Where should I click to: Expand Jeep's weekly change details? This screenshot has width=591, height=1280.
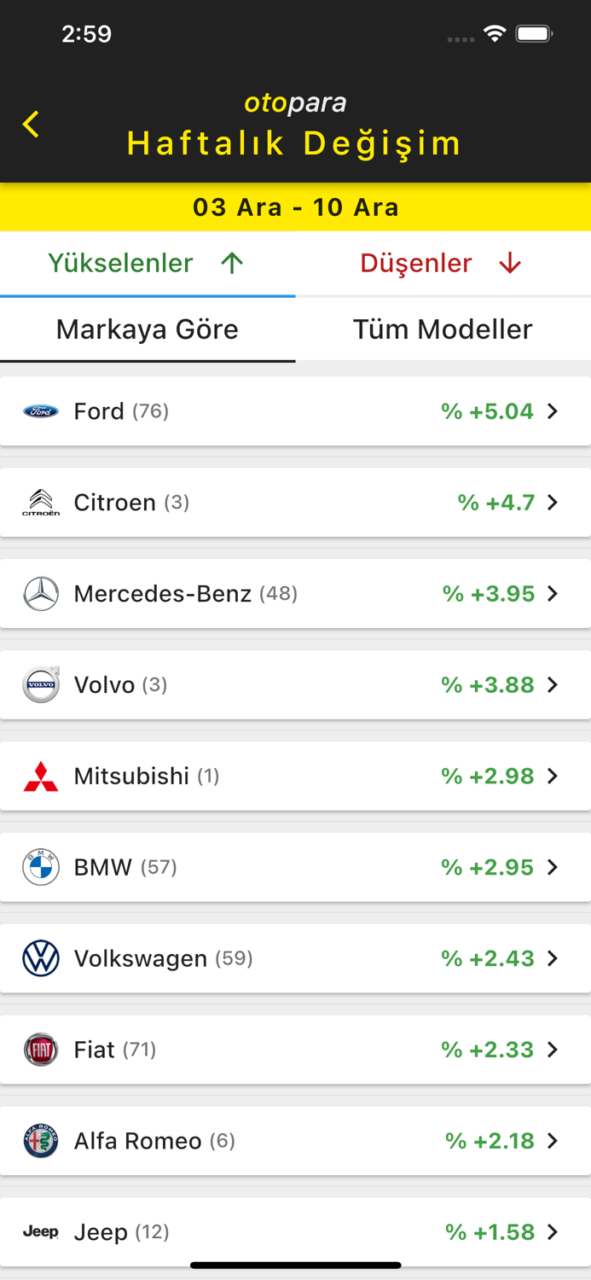coord(554,1231)
